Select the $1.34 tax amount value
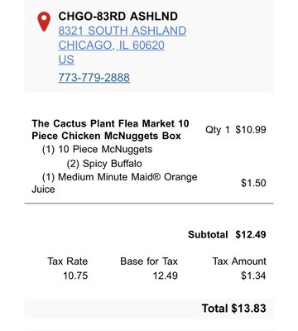The image size is (298, 331). 253,276
